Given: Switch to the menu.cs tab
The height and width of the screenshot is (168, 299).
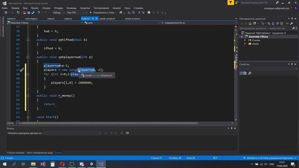Looking at the screenshot, I should click(11, 19).
